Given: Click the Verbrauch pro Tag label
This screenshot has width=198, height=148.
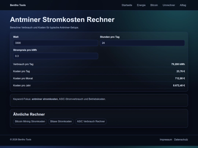Looking at the screenshot, I should coord(23,64).
